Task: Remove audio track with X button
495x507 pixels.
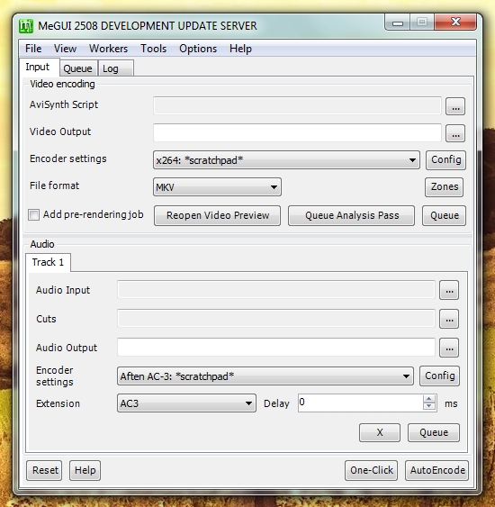Action: tap(380, 432)
